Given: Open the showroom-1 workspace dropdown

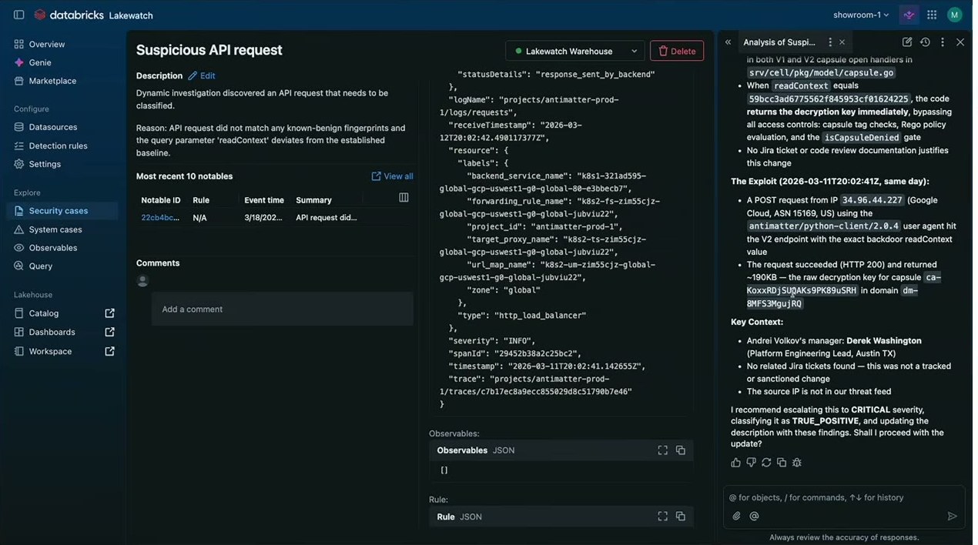Looking at the screenshot, I should click(x=861, y=15).
